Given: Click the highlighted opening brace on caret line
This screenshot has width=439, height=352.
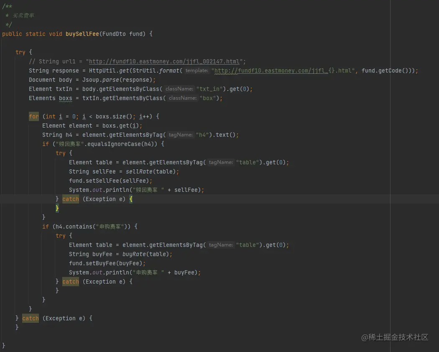Looking at the screenshot, I should coord(131,199).
